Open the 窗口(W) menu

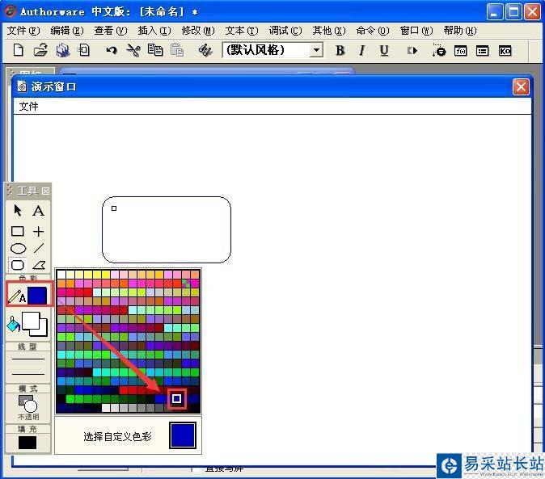point(416,31)
